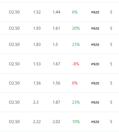
Task: Select the 1.93 odds value
Action: [37, 28]
